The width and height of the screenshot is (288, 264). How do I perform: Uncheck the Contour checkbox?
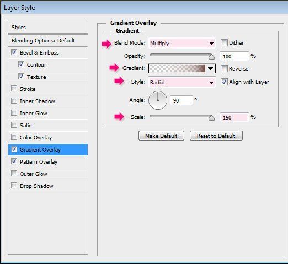pos(21,64)
